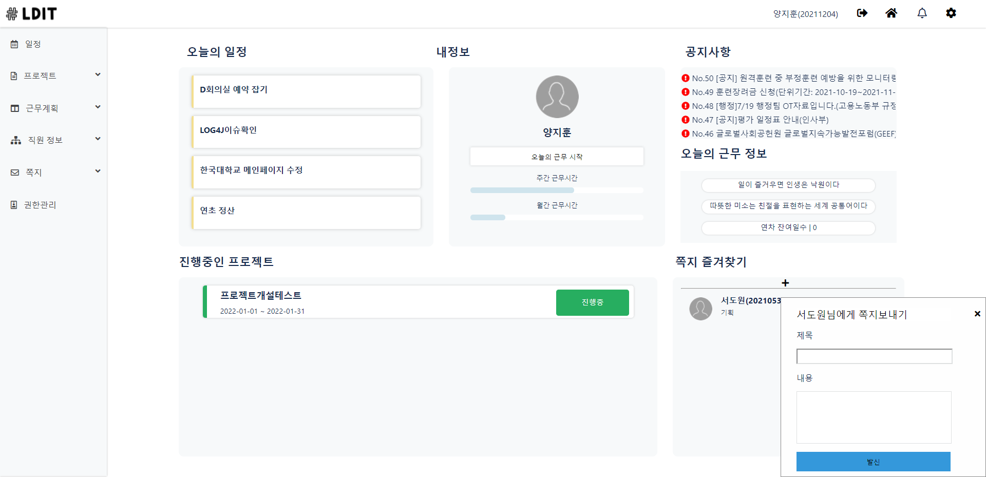Expand the 프로젝트 sidebar section
This screenshot has height=477, width=986.
(x=98, y=74)
